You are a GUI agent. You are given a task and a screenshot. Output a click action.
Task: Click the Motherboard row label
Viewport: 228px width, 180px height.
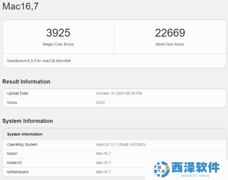[x=17, y=172]
